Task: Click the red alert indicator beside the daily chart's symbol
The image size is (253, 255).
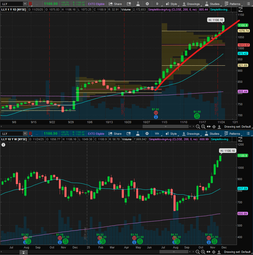Action: point(30,4)
